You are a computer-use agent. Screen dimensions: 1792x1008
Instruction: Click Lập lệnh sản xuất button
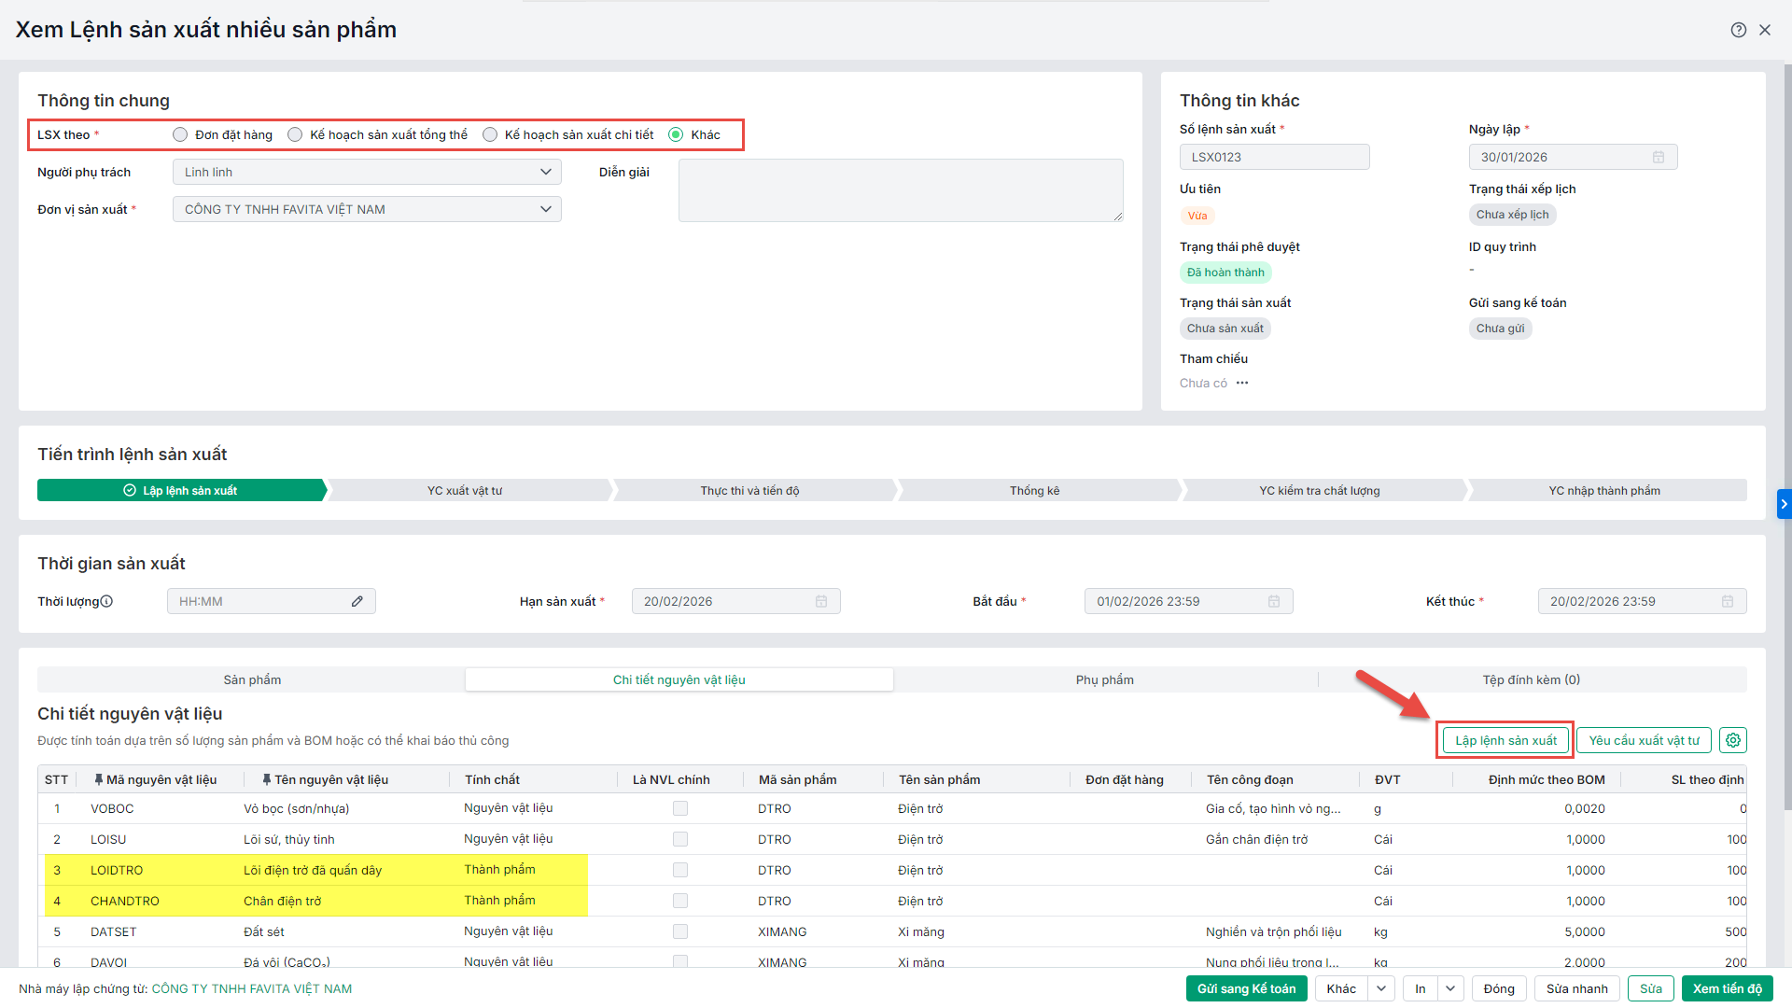tap(1505, 740)
